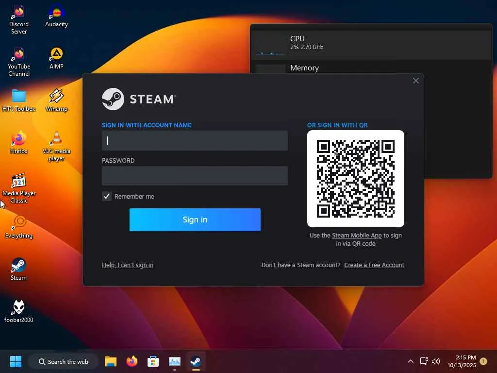The width and height of the screenshot is (497, 373).
Task: Switch to Task Manager in taskbar
Action: pos(175,361)
